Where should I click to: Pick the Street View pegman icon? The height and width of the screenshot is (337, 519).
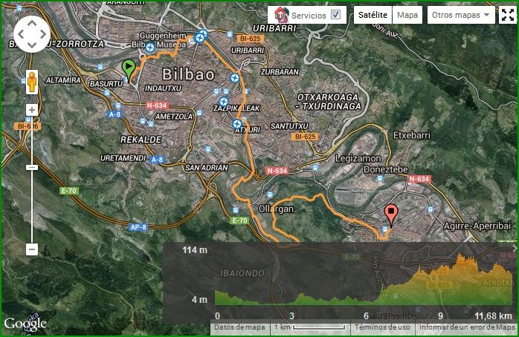pos(32,82)
